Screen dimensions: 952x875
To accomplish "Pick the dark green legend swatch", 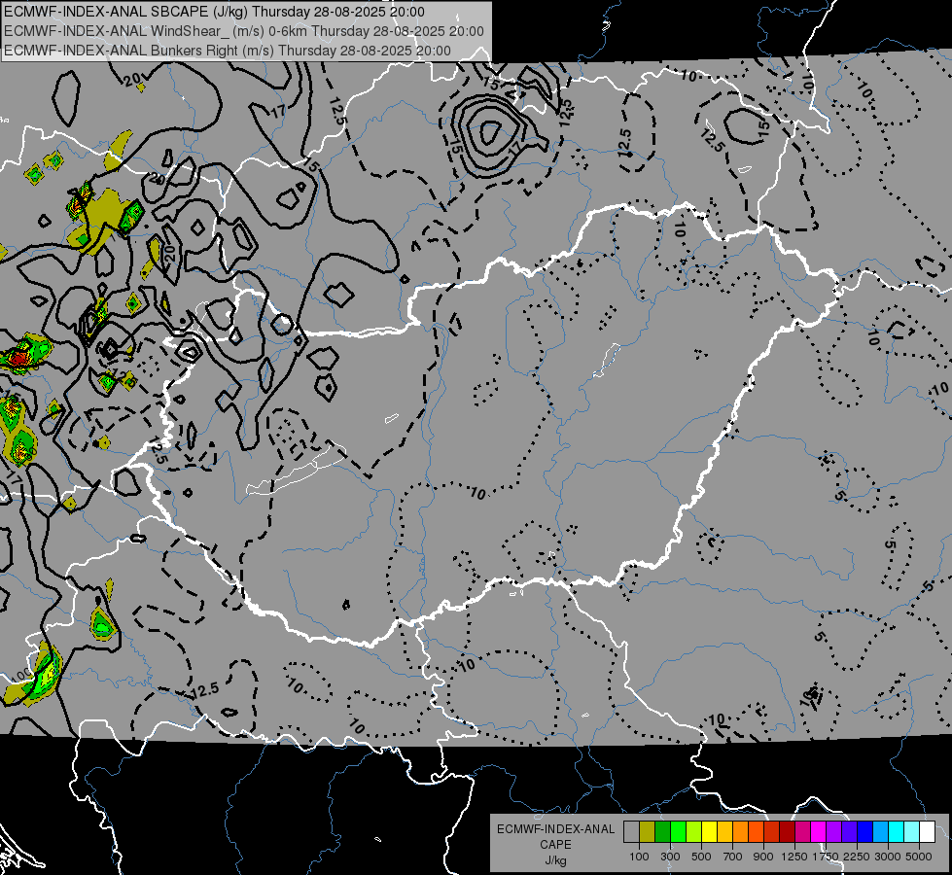I will tap(662, 831).
